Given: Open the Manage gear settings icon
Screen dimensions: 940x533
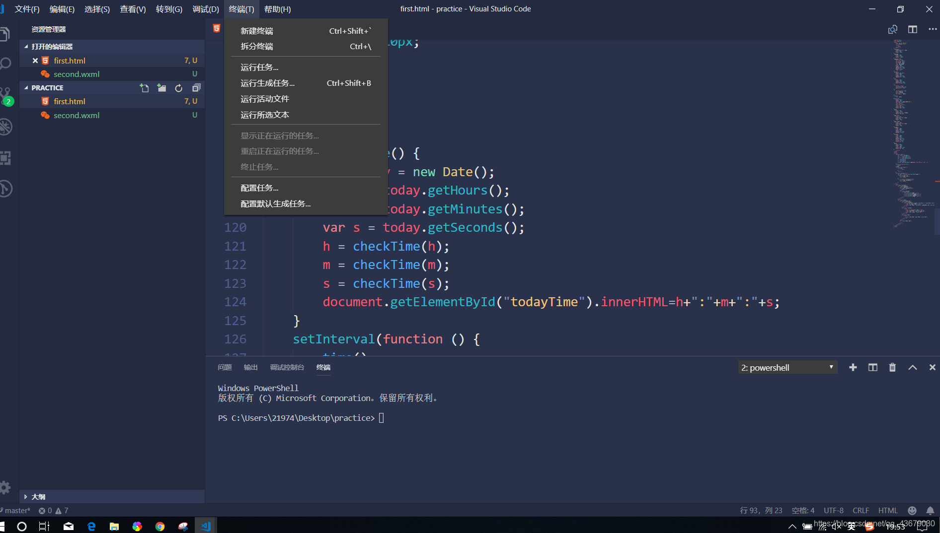Looking at the screenshot, I should 5,487.
